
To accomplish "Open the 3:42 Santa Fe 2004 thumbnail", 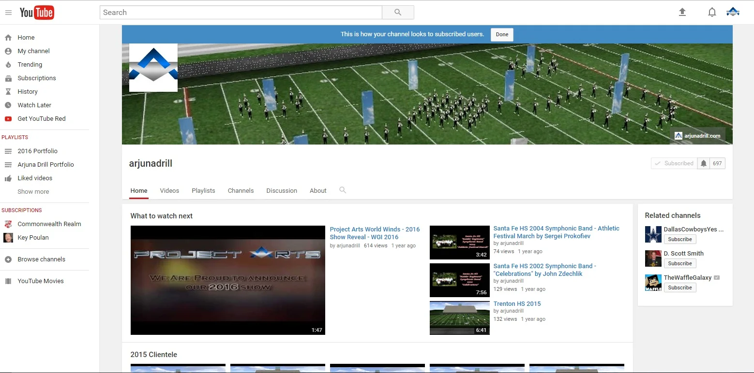I will pyautogui.click(x=460, y=243).
